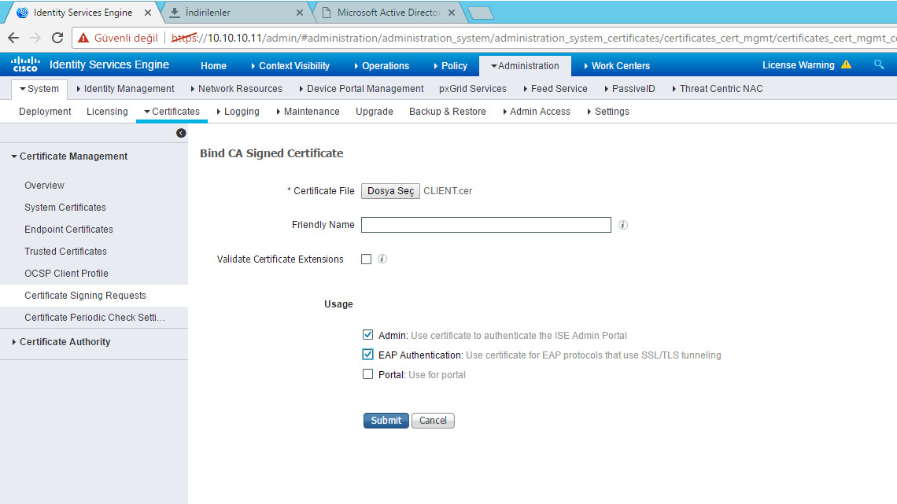The width and height of the screenshot is (897, 504).
Task: Open the Settings tab menu
Action: click(x=608, y=112)
